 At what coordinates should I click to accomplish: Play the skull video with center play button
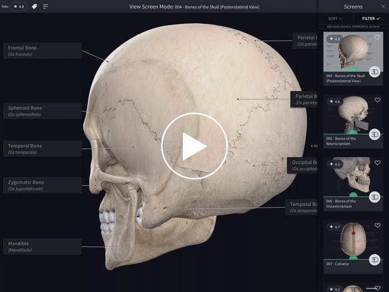(194, 146)
